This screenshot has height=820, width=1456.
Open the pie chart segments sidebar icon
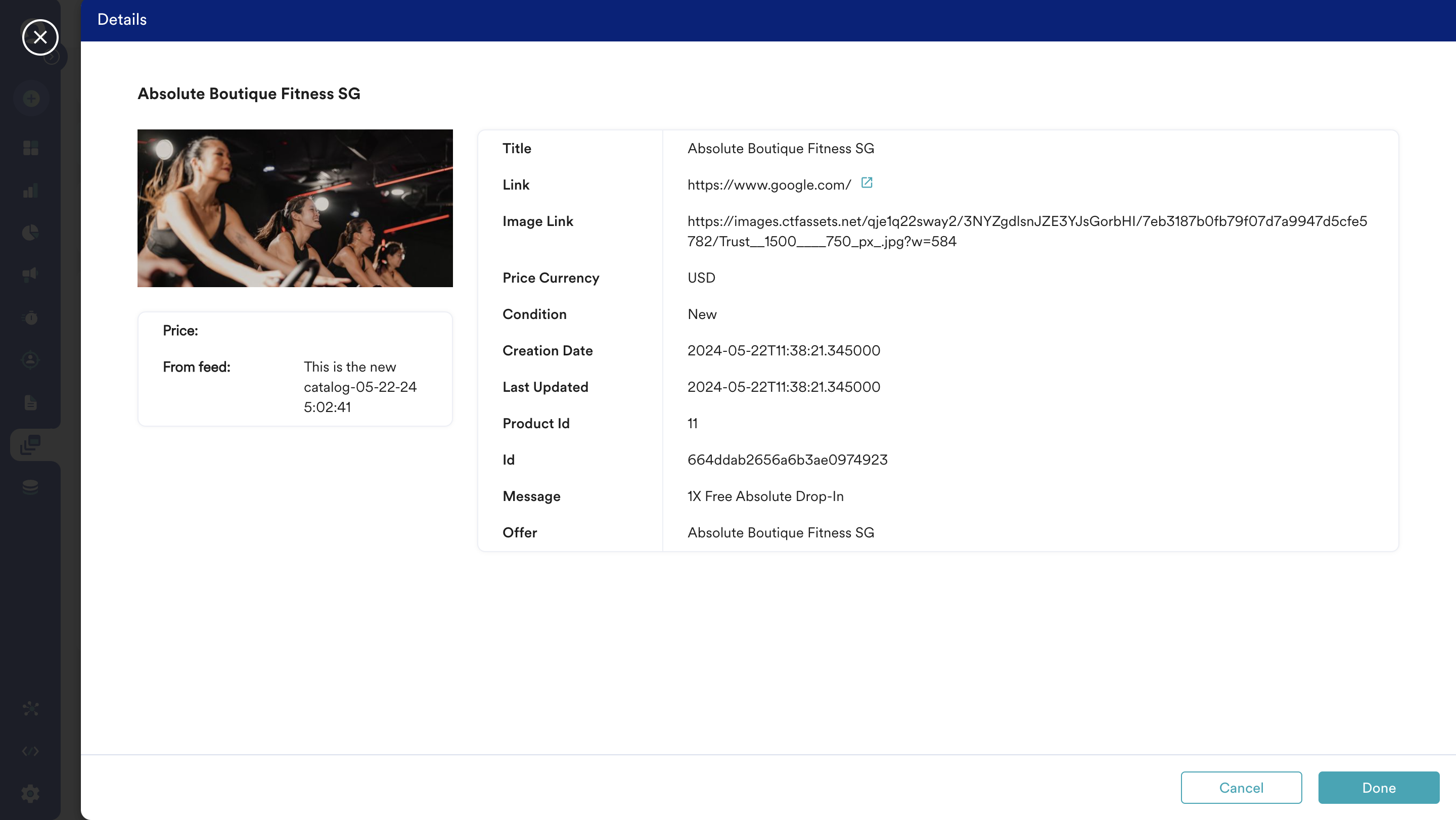(x=31, y=232)
